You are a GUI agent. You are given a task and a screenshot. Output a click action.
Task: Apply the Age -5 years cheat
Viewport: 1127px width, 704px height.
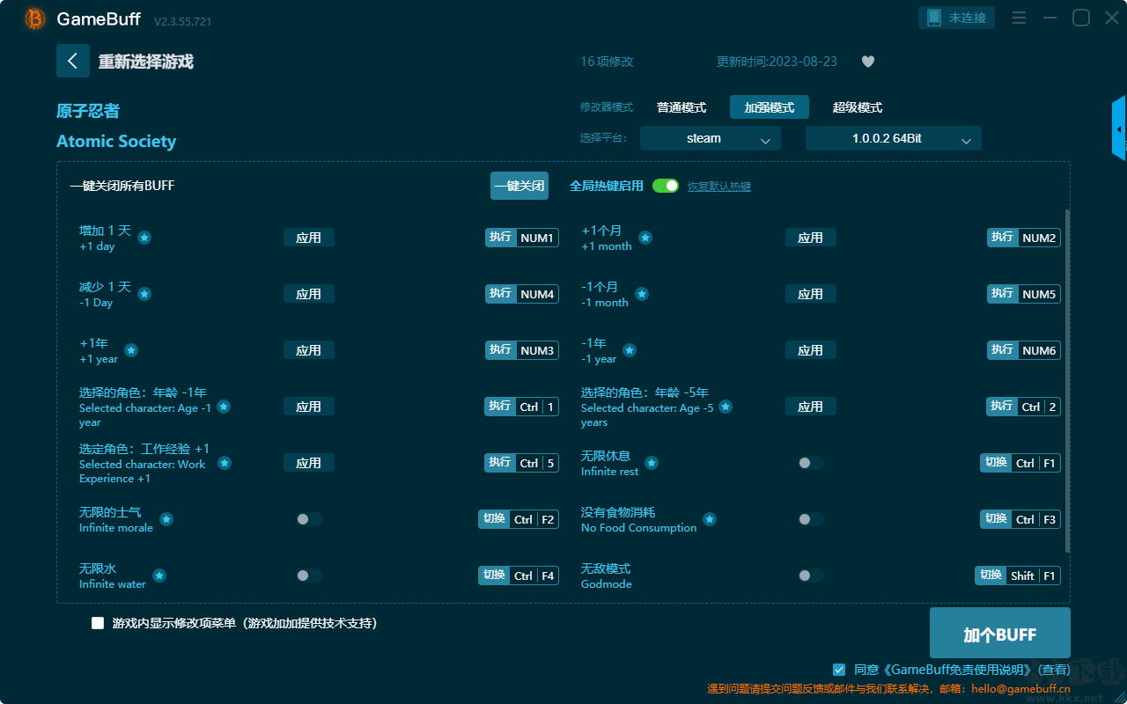pyautogui.click(x=811, y=407)
